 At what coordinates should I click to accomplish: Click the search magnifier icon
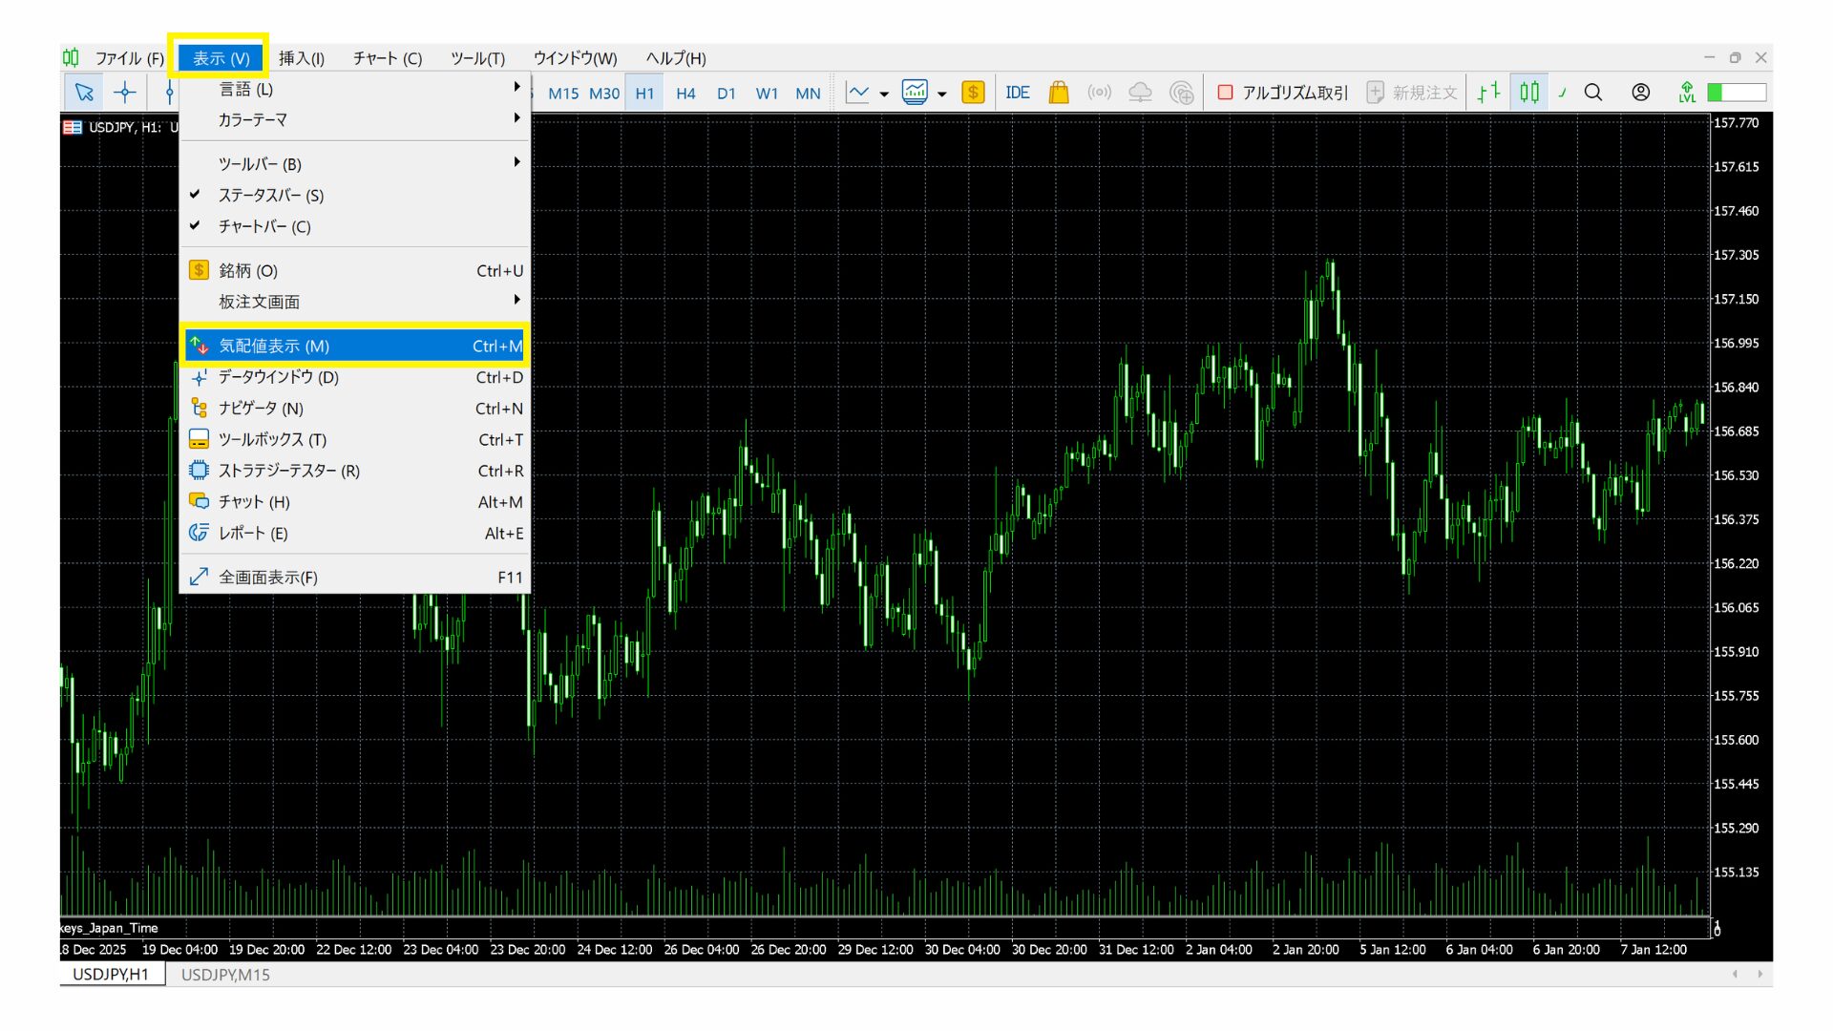(x=1593, y=93)
